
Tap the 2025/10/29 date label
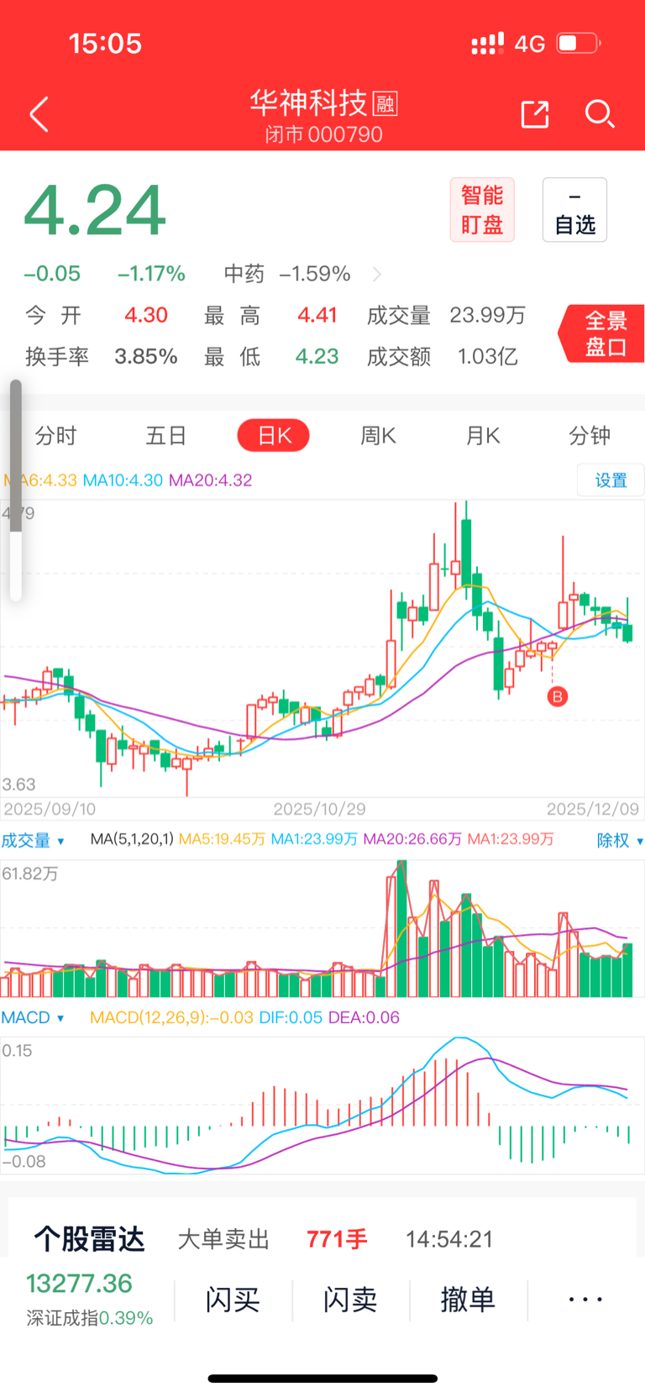[x=320, y=809]
